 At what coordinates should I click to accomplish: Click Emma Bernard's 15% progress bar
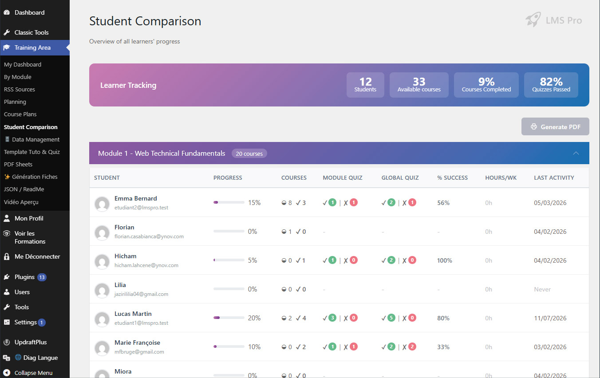pyautogui.click(x=229, y=202)
